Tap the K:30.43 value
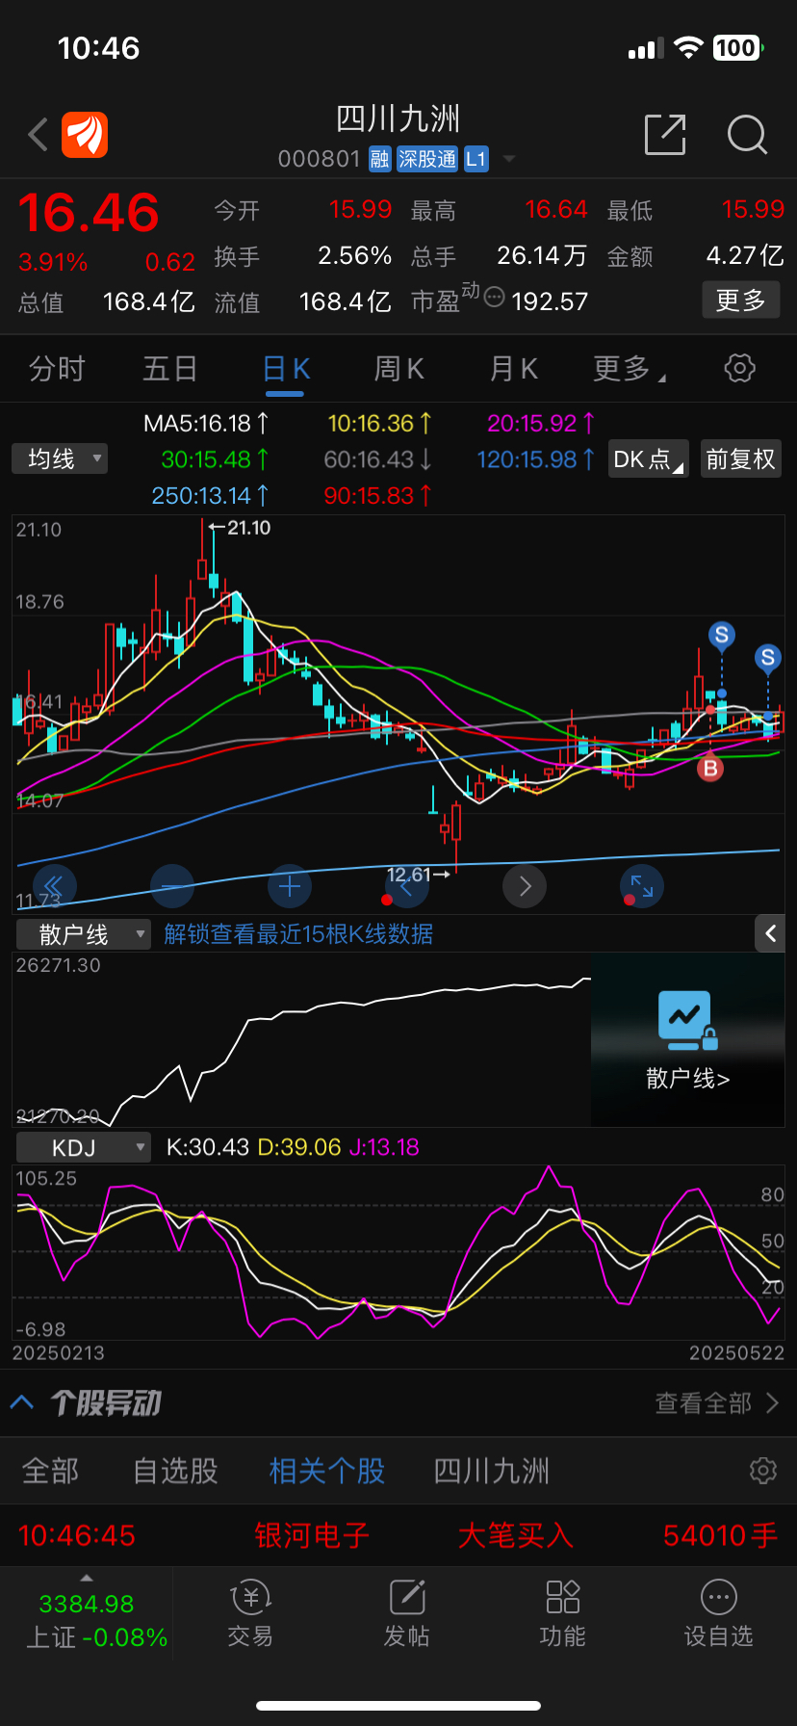Image resolution: width=797 pixels, height=1726 pixels. [207, 1147]
